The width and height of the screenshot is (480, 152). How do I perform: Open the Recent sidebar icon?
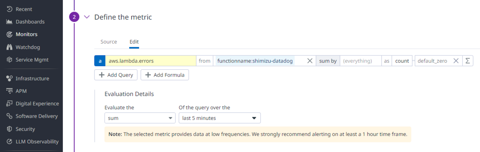(x=9, y=9)
